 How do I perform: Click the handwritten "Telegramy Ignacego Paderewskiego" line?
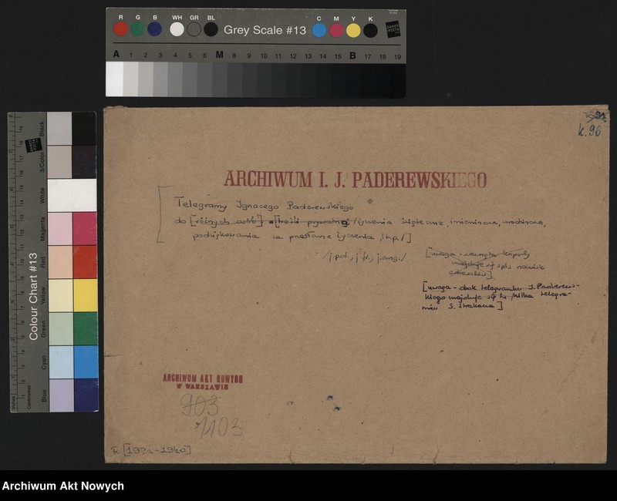point(265,205)
